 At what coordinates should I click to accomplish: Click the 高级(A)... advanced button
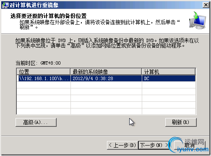click(36, 122)
